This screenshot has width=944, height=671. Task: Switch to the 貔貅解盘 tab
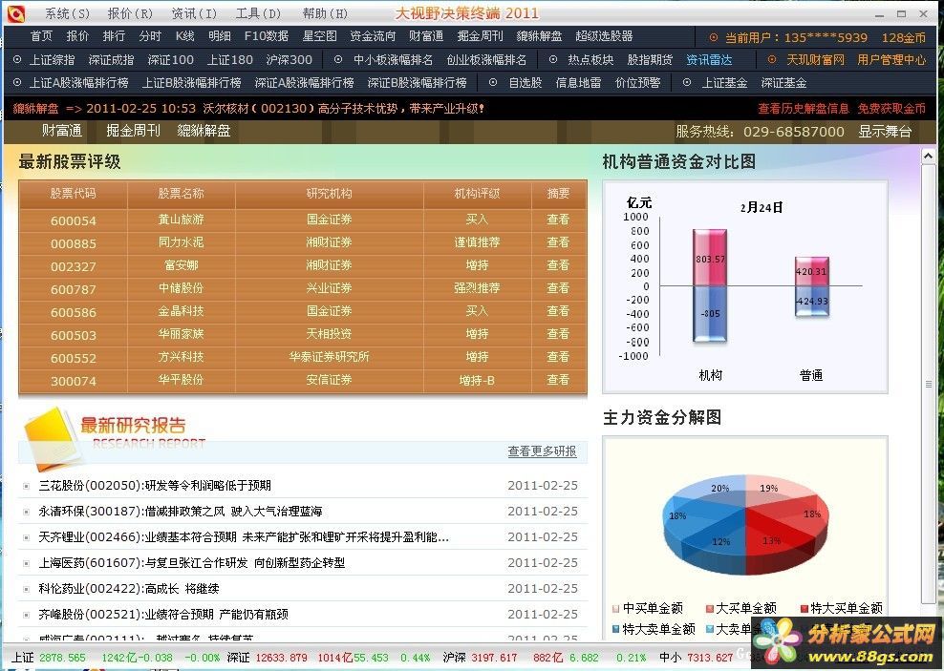click(204, 131)
